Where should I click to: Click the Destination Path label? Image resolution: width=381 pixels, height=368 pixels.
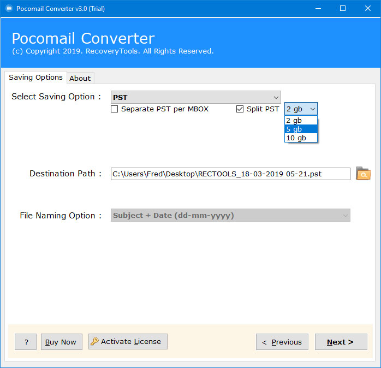click(x=66, y=174)
